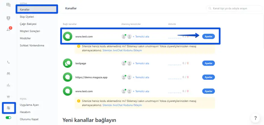Click the question mark help button
264x125 pixels.
255,118
